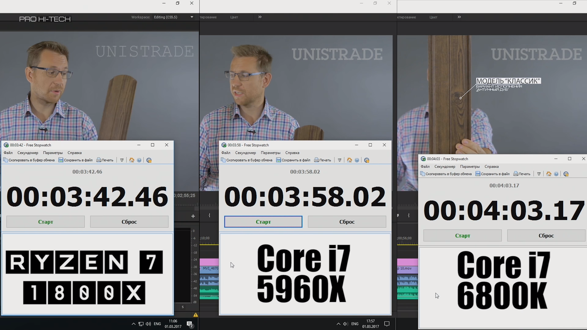Click home icon in Ryzen stopwatch toolbar
Image resolution: width=587 pixels, height=330 pixels.
[x=132, y=160]
